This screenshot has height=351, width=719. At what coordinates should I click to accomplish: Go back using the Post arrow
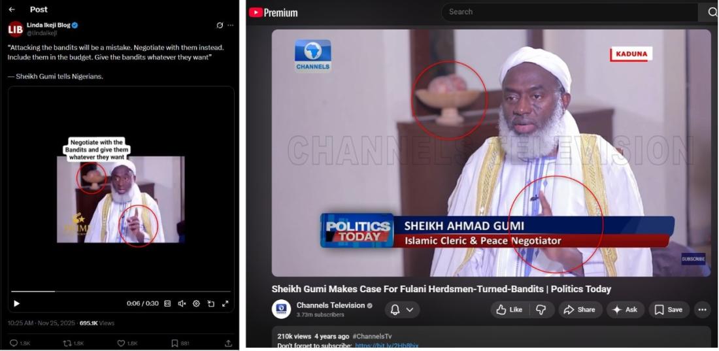tap(12, 10)
